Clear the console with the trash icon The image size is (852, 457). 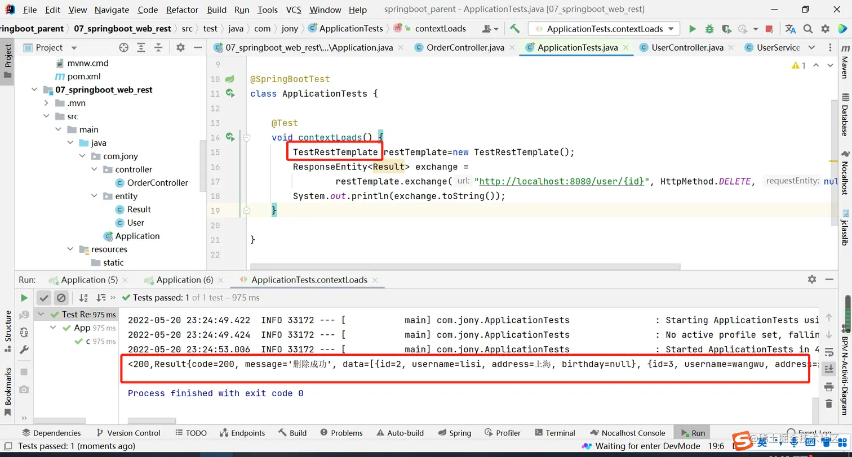829,404
